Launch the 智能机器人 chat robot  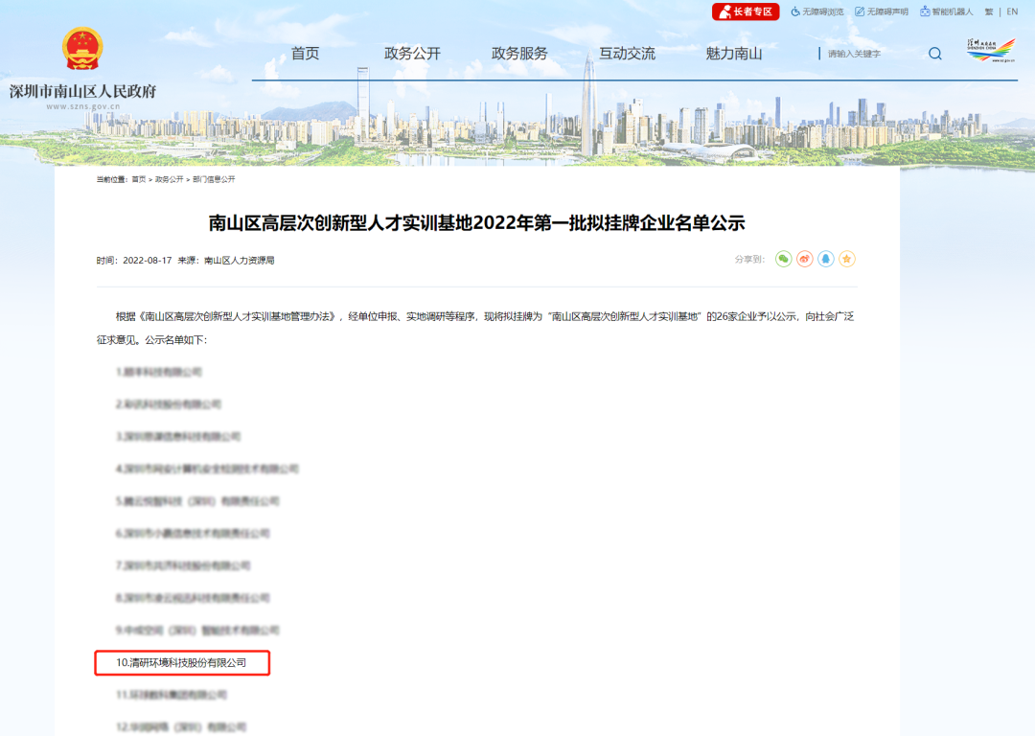coord(947,11)
